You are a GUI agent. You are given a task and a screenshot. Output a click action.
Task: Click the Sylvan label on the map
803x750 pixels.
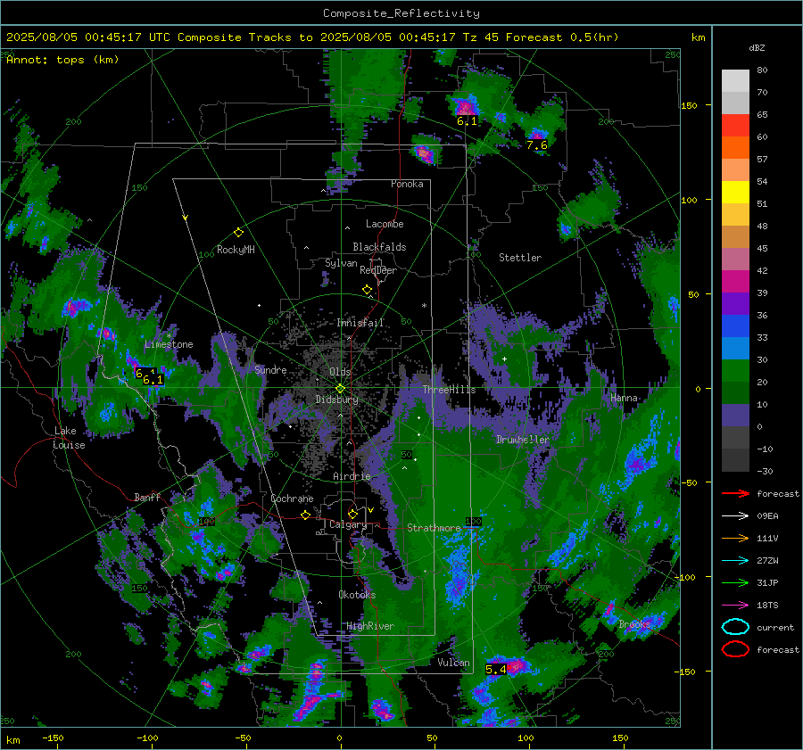point(341,263)
